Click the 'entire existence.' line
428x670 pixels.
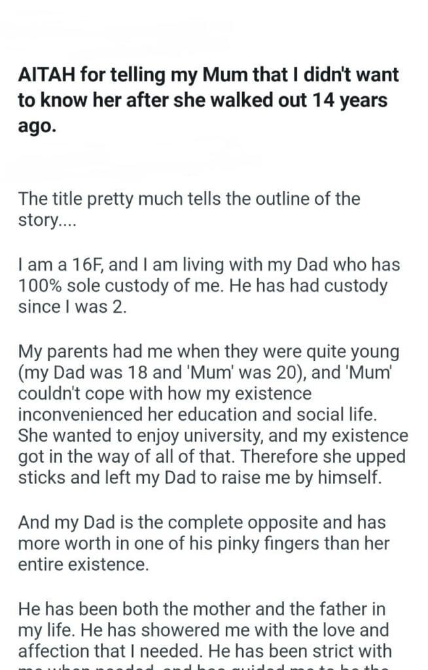83,565
